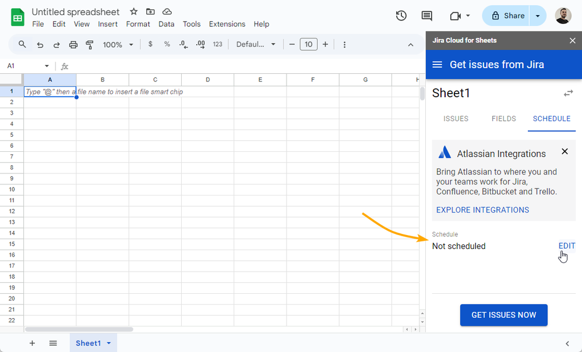Format as percent
Viewport: 582px width, 352px height.
[x=167, y=44]
